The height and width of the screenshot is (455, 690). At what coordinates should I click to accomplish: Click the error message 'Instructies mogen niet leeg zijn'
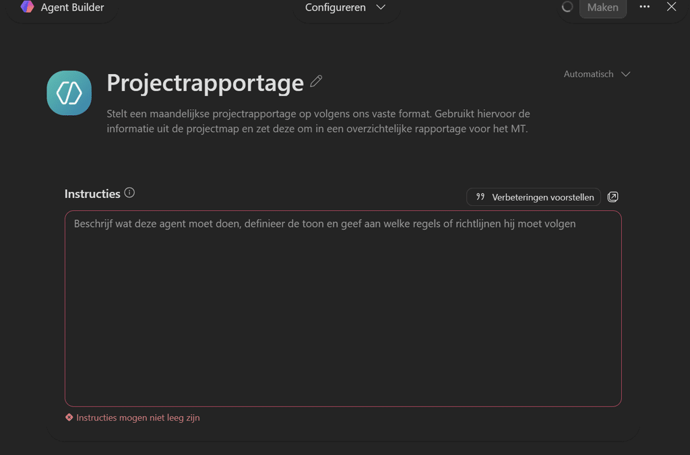click(137, 417)
